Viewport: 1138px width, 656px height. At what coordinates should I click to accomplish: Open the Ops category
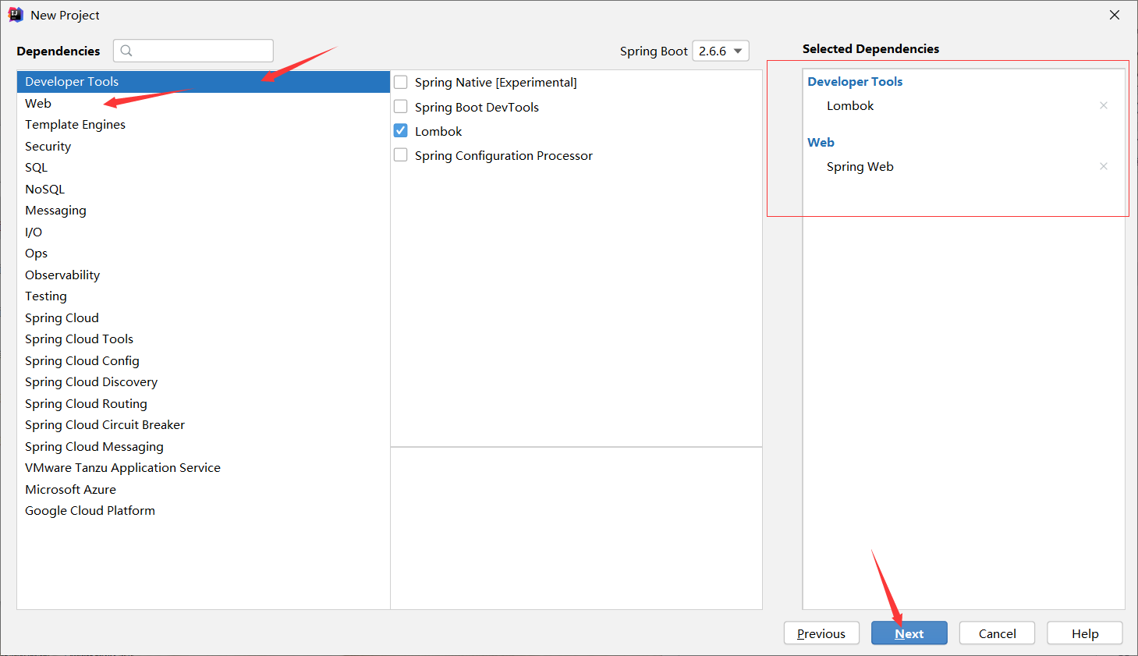click(x=204, y=254)
